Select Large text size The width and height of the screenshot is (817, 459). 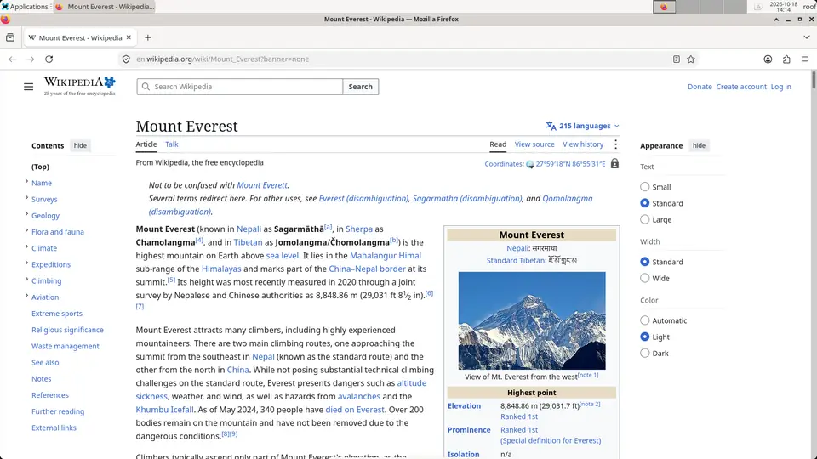pos(644,219)
